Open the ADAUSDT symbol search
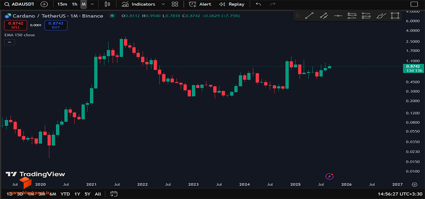This screenshot has height=199, width=425. coord(20,4)
